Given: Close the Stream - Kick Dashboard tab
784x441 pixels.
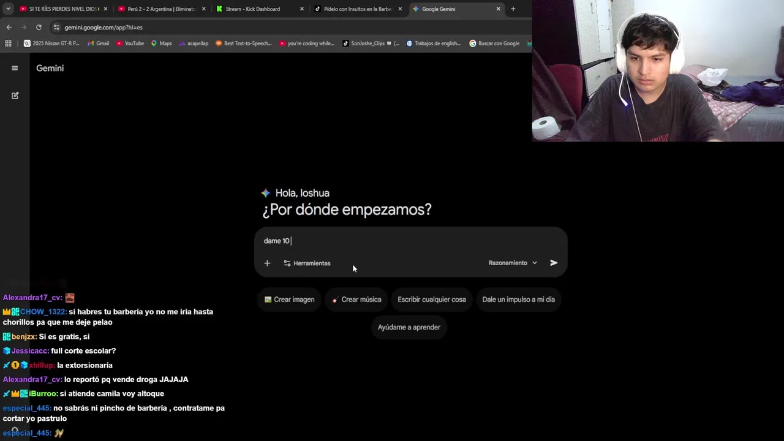Looking at the screenshot, I should coord(301,9).
